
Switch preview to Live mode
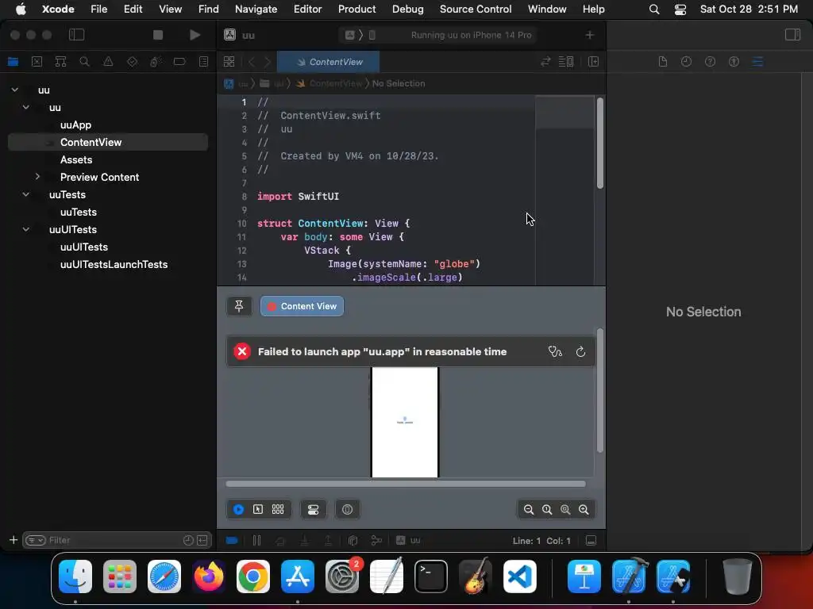238,510
